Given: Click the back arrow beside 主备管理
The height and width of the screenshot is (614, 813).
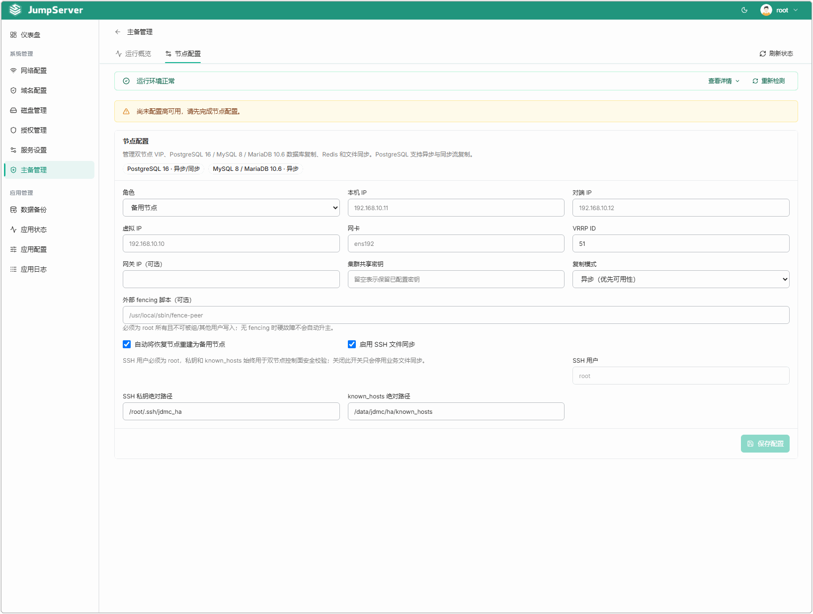Looking at the screenshot, I should (x=118, y=32).
